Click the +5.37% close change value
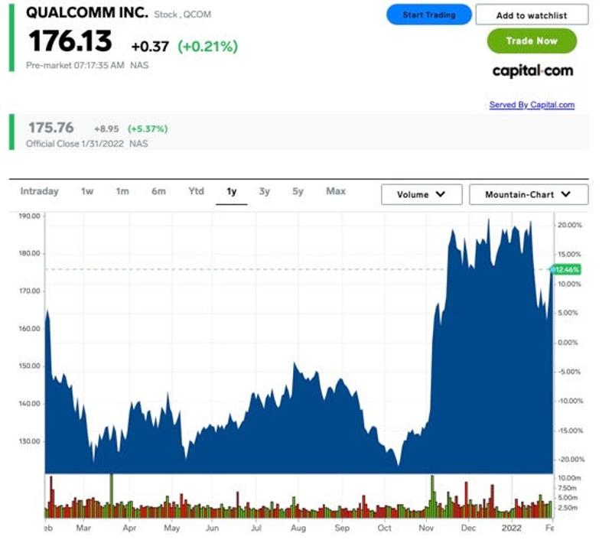Screen dimensions: 612x556 coord(148,128)
